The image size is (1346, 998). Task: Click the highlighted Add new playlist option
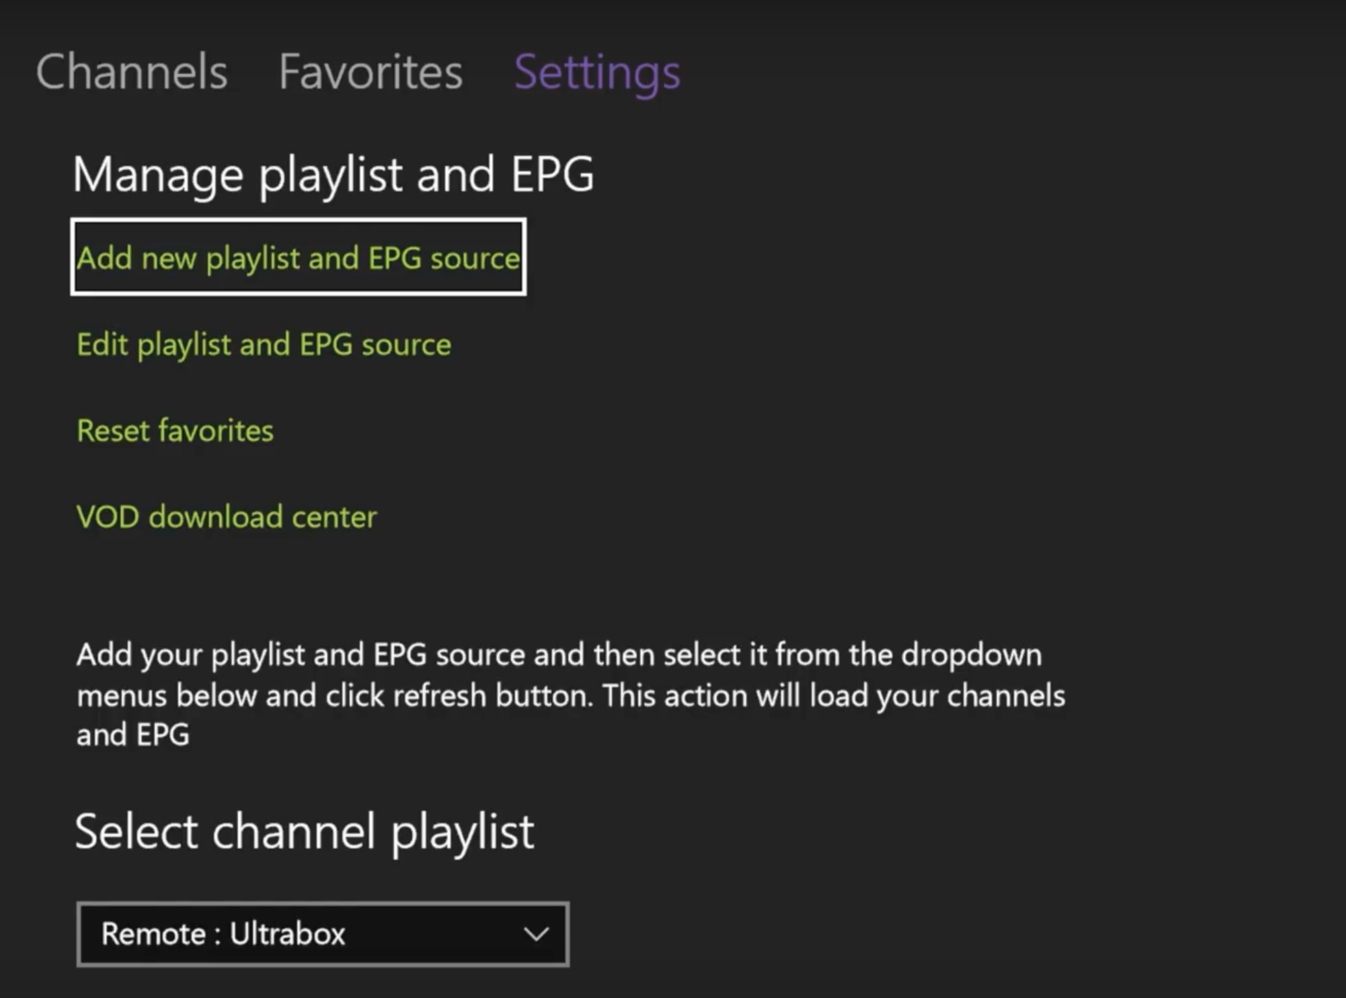299,258
